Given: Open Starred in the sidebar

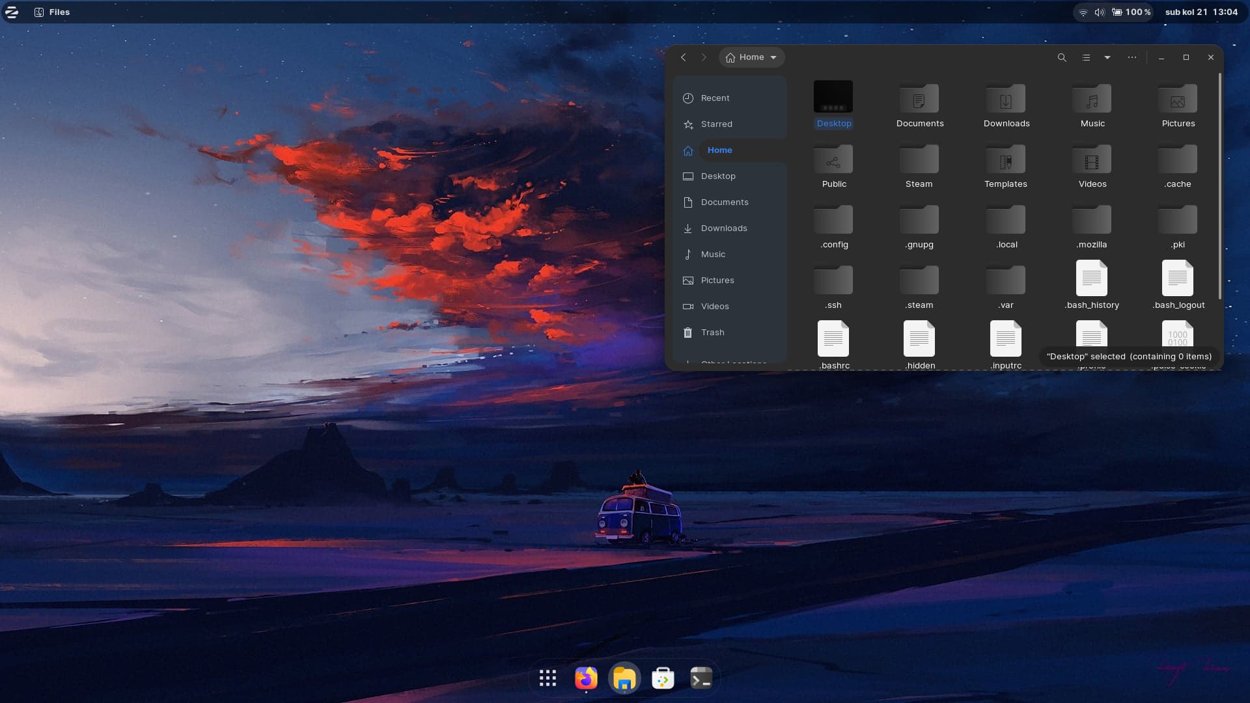Looking at the screenshot, I should [730, 124].
